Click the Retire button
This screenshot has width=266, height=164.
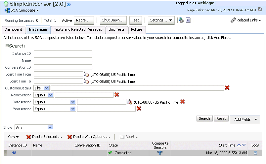click(x=84, y=20)
